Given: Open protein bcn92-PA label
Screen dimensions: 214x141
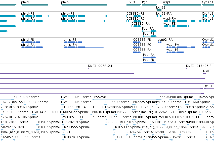Looking at the screenshot, I should (165, 40).
